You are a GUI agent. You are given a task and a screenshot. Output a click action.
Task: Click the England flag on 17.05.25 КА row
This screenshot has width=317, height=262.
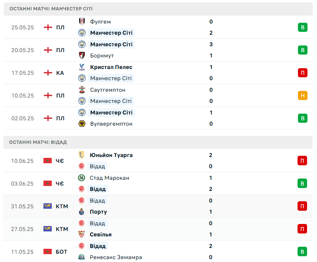[x=48, y=73]
